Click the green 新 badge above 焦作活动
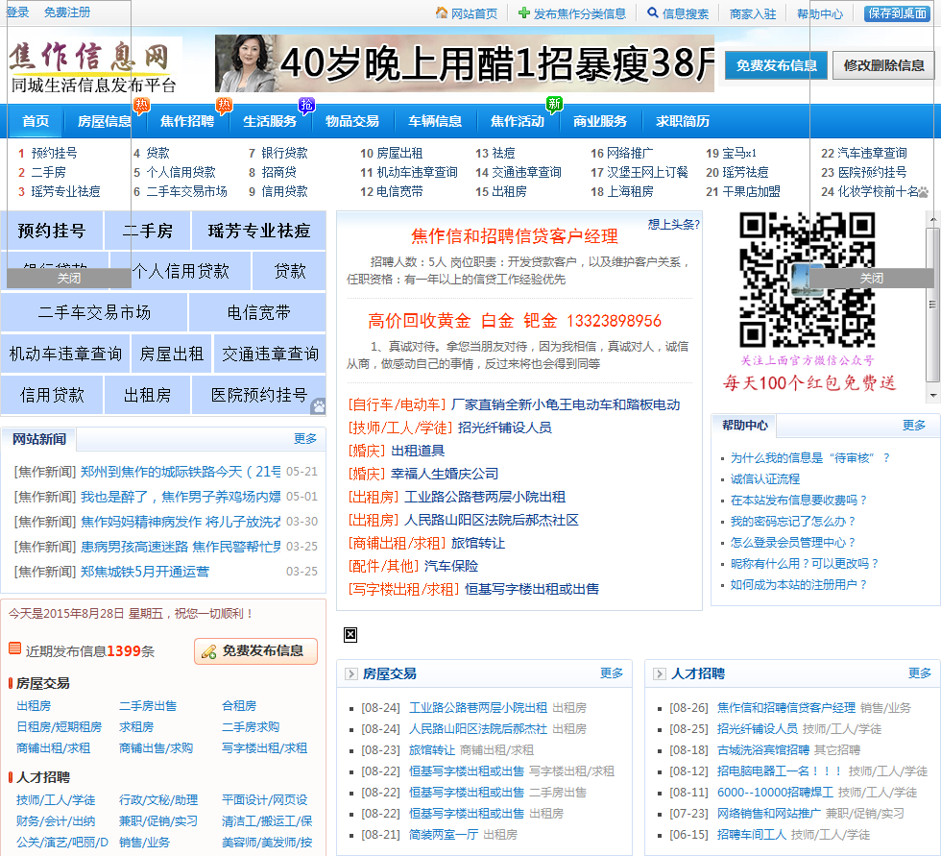 555,105
